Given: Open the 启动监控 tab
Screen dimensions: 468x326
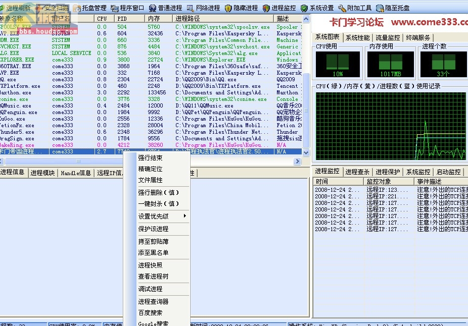Looking at the screenshot, I should (449, 172).
